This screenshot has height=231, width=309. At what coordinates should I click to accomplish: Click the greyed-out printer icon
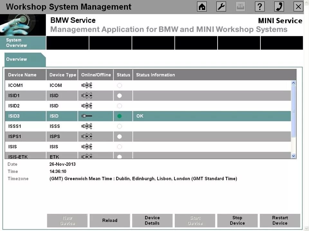tap(240, 7)
